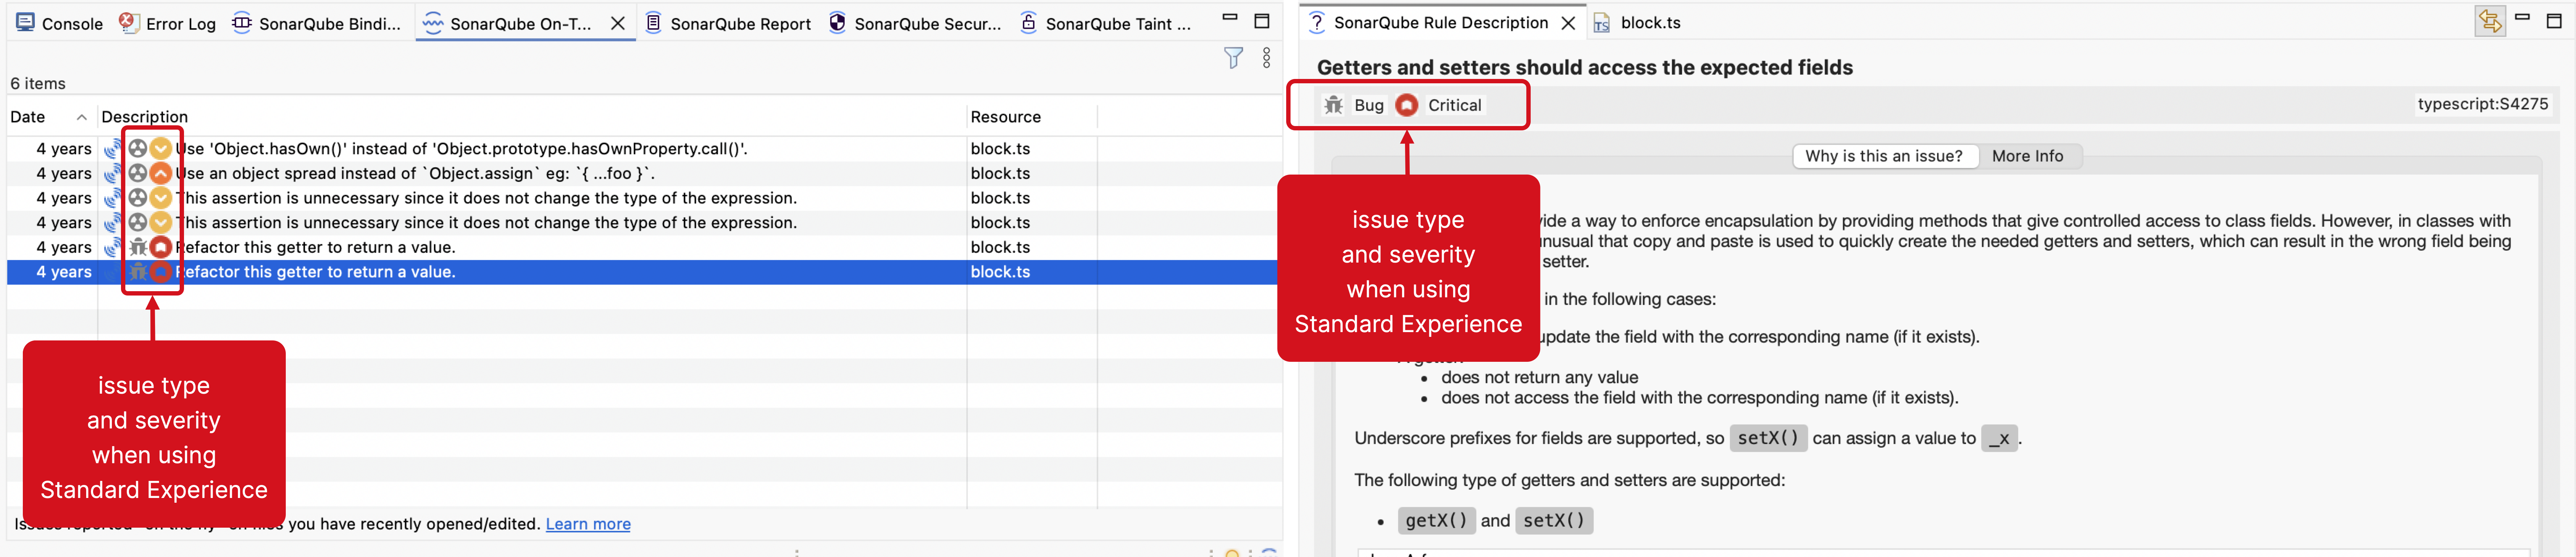Close the SonarQube Rule Description tab
The width and height of the screenshot is (2576, 557).
pyautogui.click(x=1568, y=23)
